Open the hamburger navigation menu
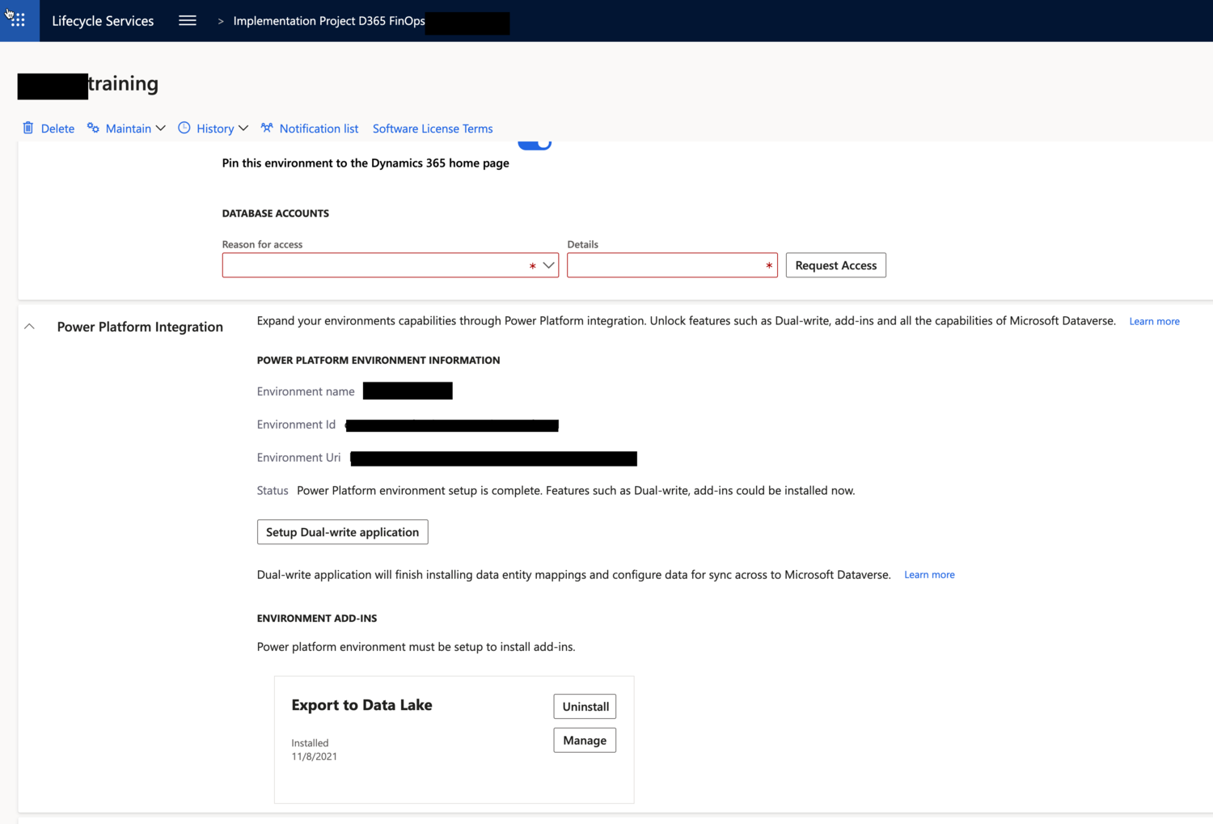This screenshot has width=1213, height=824. pyautogui.click(x=187, y=20)
